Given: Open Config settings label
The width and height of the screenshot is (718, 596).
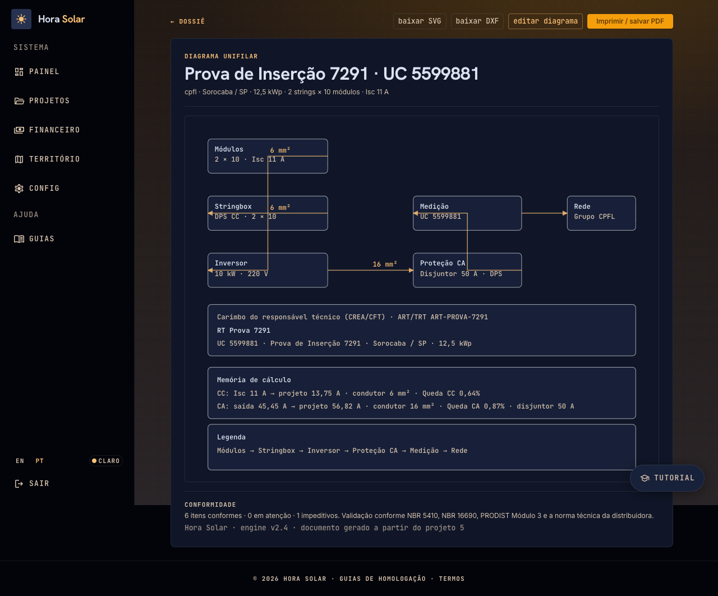Looking at the screenshot, I should 44,189.
